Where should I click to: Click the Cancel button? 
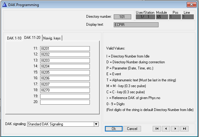pos(132,129)
